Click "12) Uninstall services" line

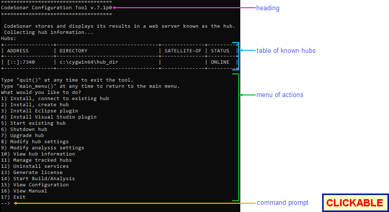(35, 166)
